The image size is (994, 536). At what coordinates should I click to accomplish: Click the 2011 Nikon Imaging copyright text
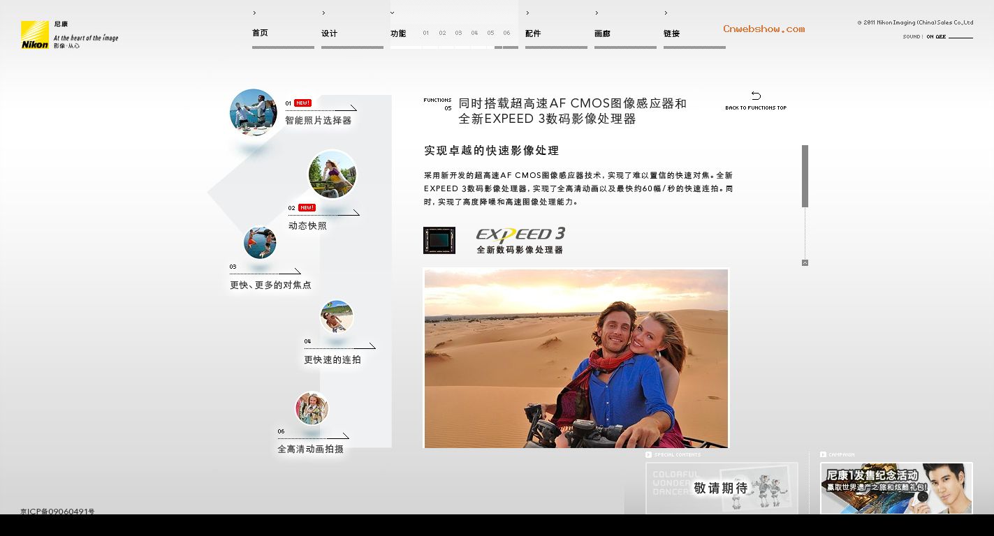(x=915, y=22)
